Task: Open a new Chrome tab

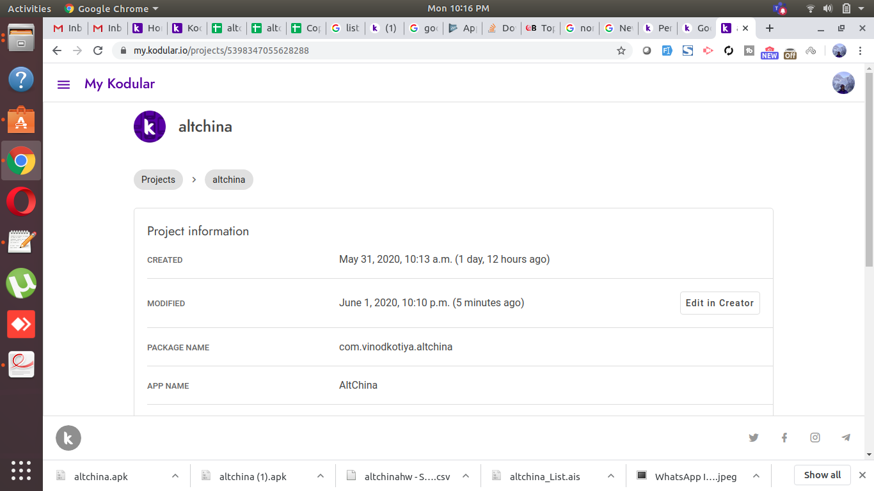Action: pos(770,28)
